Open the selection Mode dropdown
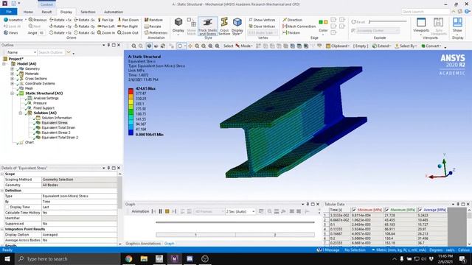472x265 pixels. point(244,46)
